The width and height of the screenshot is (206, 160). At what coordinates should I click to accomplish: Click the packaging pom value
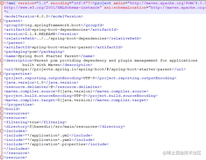[x=33, y=52]
